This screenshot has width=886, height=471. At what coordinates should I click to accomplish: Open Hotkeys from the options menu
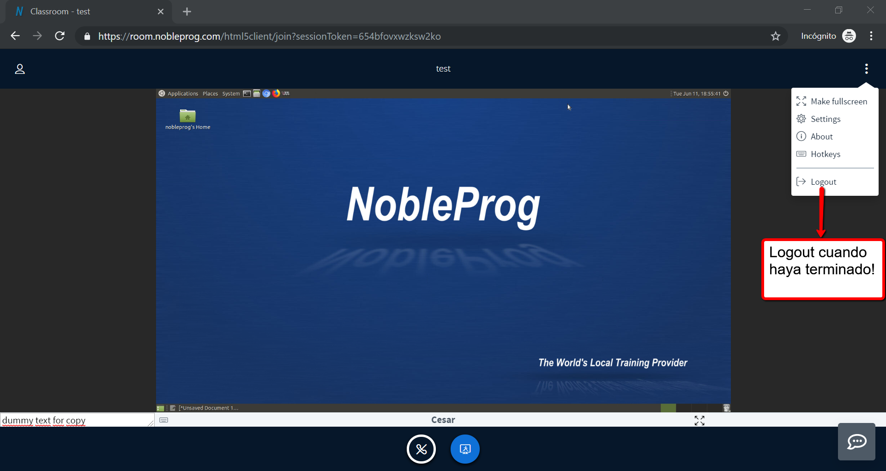tap(819, 154)
